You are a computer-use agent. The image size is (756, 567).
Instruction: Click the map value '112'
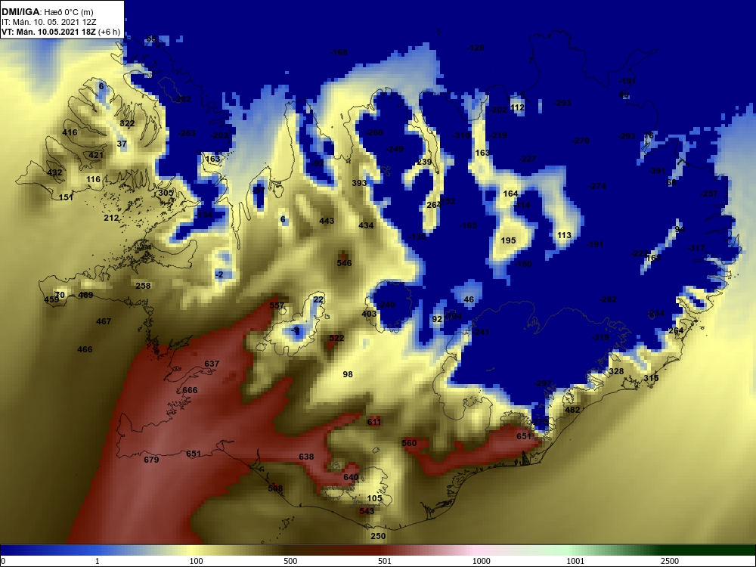517,107
